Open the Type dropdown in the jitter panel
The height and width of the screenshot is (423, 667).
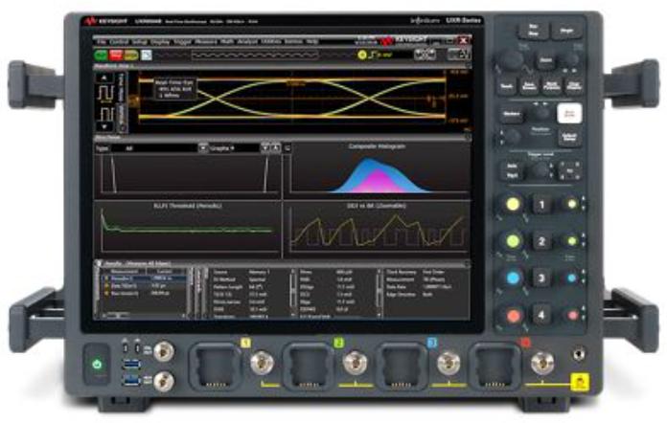click(203, 148)
